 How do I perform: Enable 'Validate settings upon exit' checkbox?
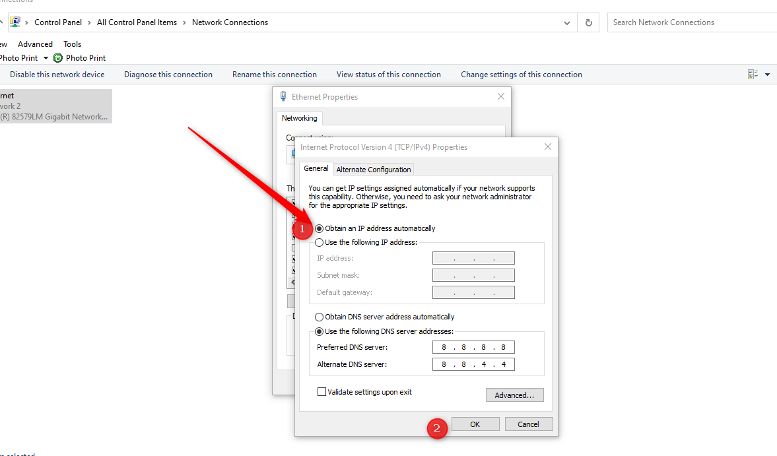pos(322,392)
